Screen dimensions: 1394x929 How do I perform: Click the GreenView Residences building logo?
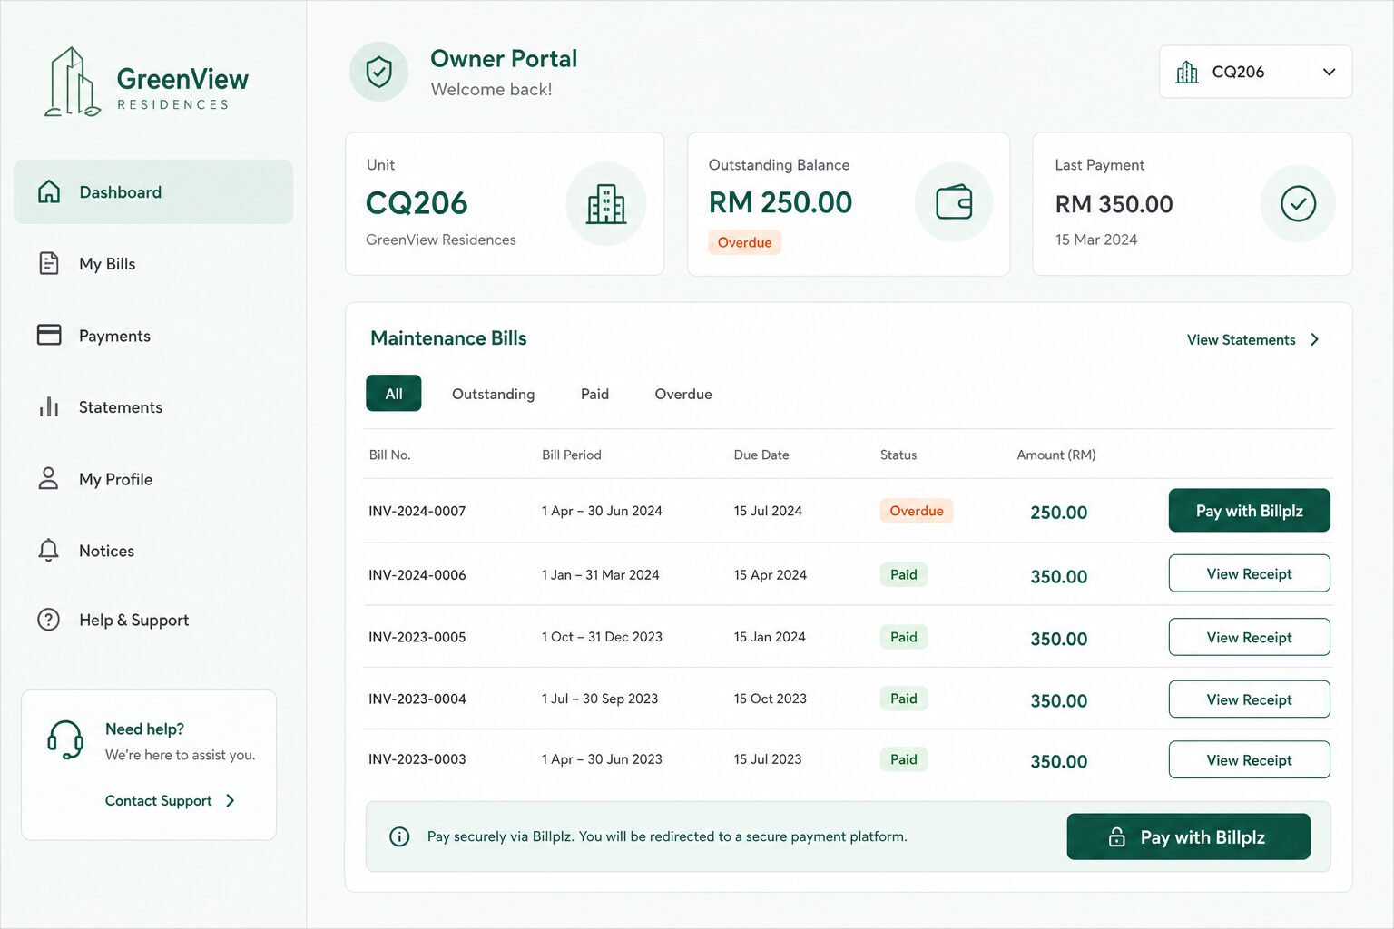coord(73,82)
